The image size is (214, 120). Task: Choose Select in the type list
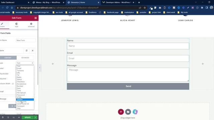pos(25,79)
